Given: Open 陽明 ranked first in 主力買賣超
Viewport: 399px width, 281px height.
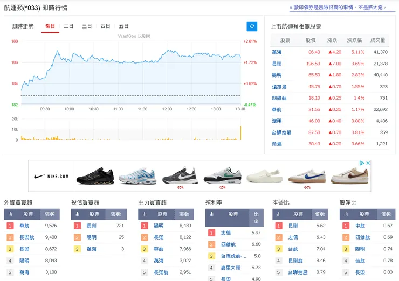Looking at the screenshot, I should [159, 226].
